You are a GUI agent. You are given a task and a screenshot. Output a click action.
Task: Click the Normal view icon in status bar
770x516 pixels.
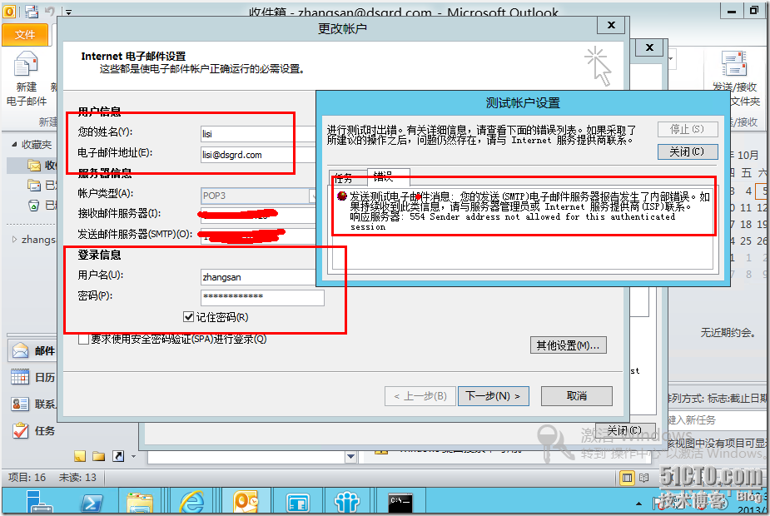tap(627, 478)
